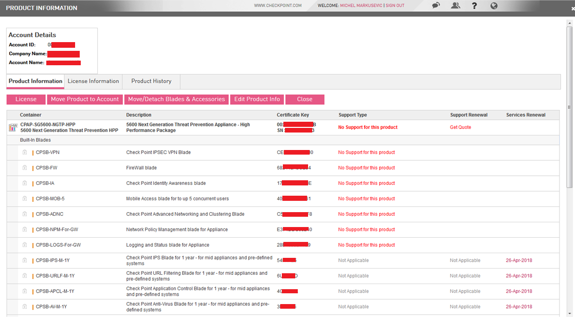This screenshot has height=320, width=575.
Task: Select the CPSB-AV-M-1Y blade name
Action: coord(51,307)
